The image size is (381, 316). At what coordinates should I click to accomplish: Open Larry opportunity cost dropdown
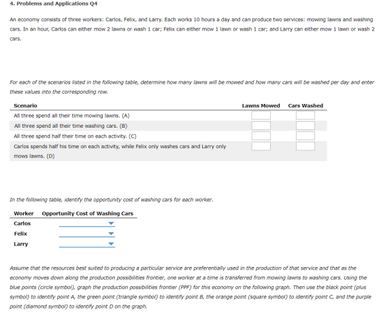(87, 244)
